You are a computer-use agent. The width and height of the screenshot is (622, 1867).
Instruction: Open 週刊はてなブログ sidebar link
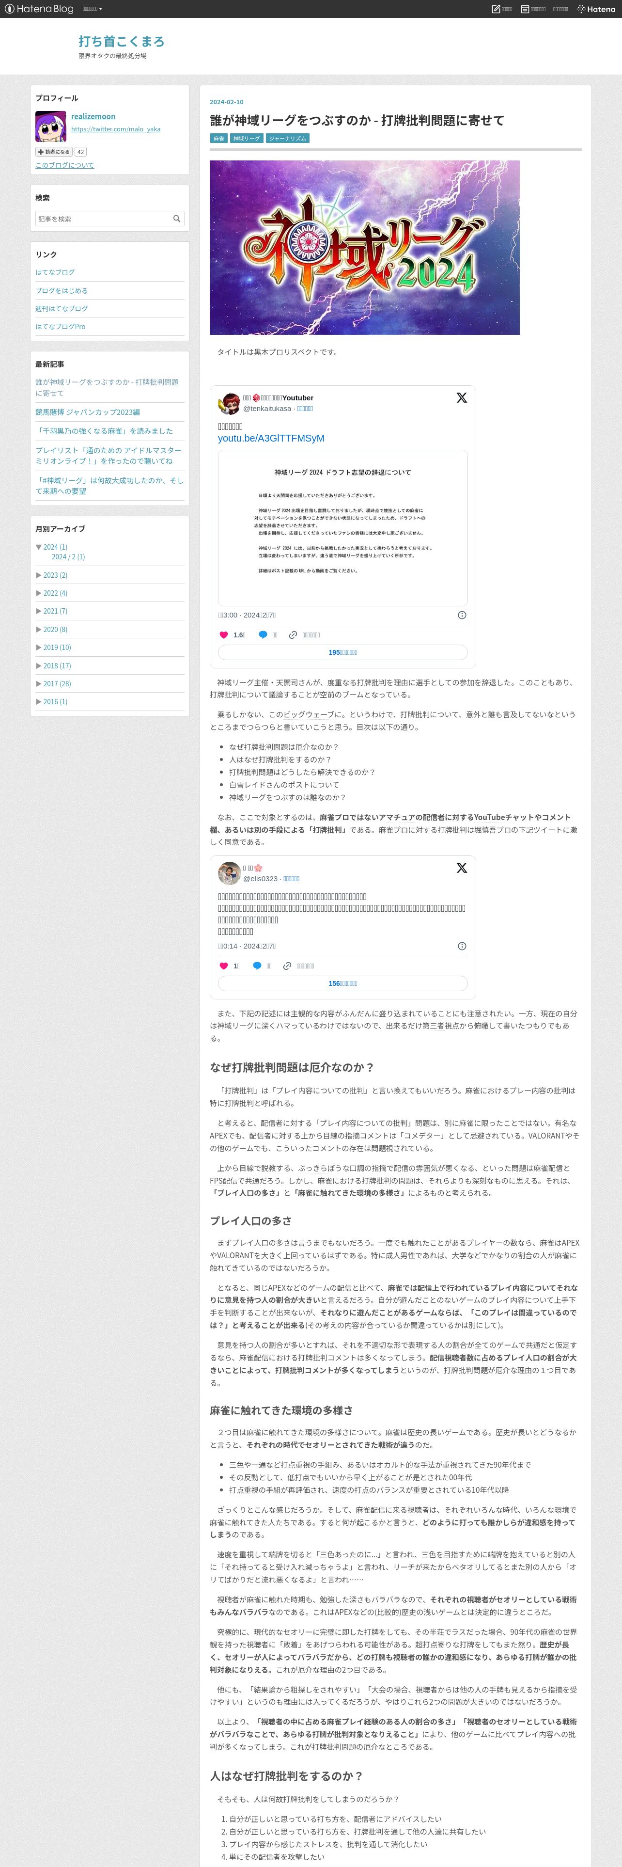(62, 308)
